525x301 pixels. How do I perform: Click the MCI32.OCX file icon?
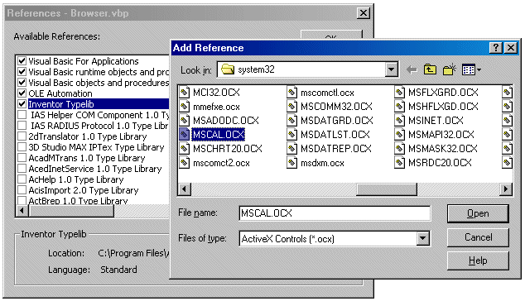point(184,93)
